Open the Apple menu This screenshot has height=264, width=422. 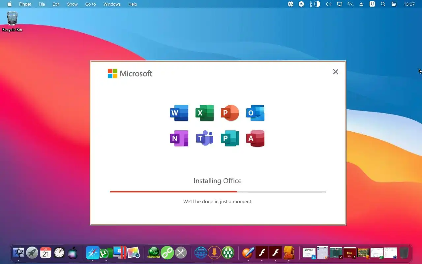click(10, 4)
